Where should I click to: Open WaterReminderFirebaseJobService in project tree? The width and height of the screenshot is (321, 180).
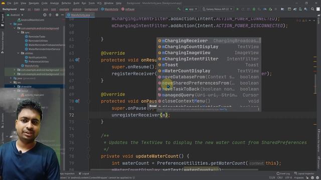(x=45, y=45)
